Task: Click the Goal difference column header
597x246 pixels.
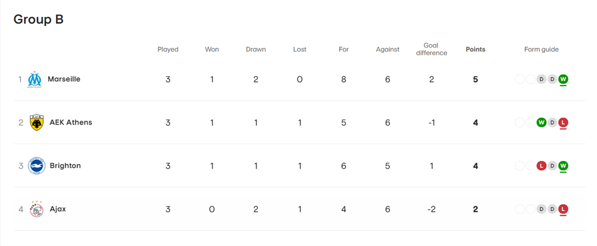Action: (431, 49)
